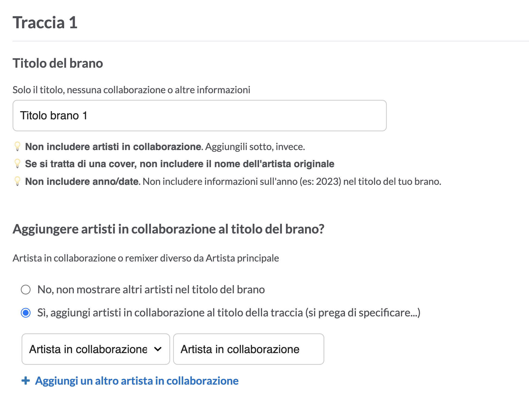Click the plus icon to add another artist

(26, 381)
